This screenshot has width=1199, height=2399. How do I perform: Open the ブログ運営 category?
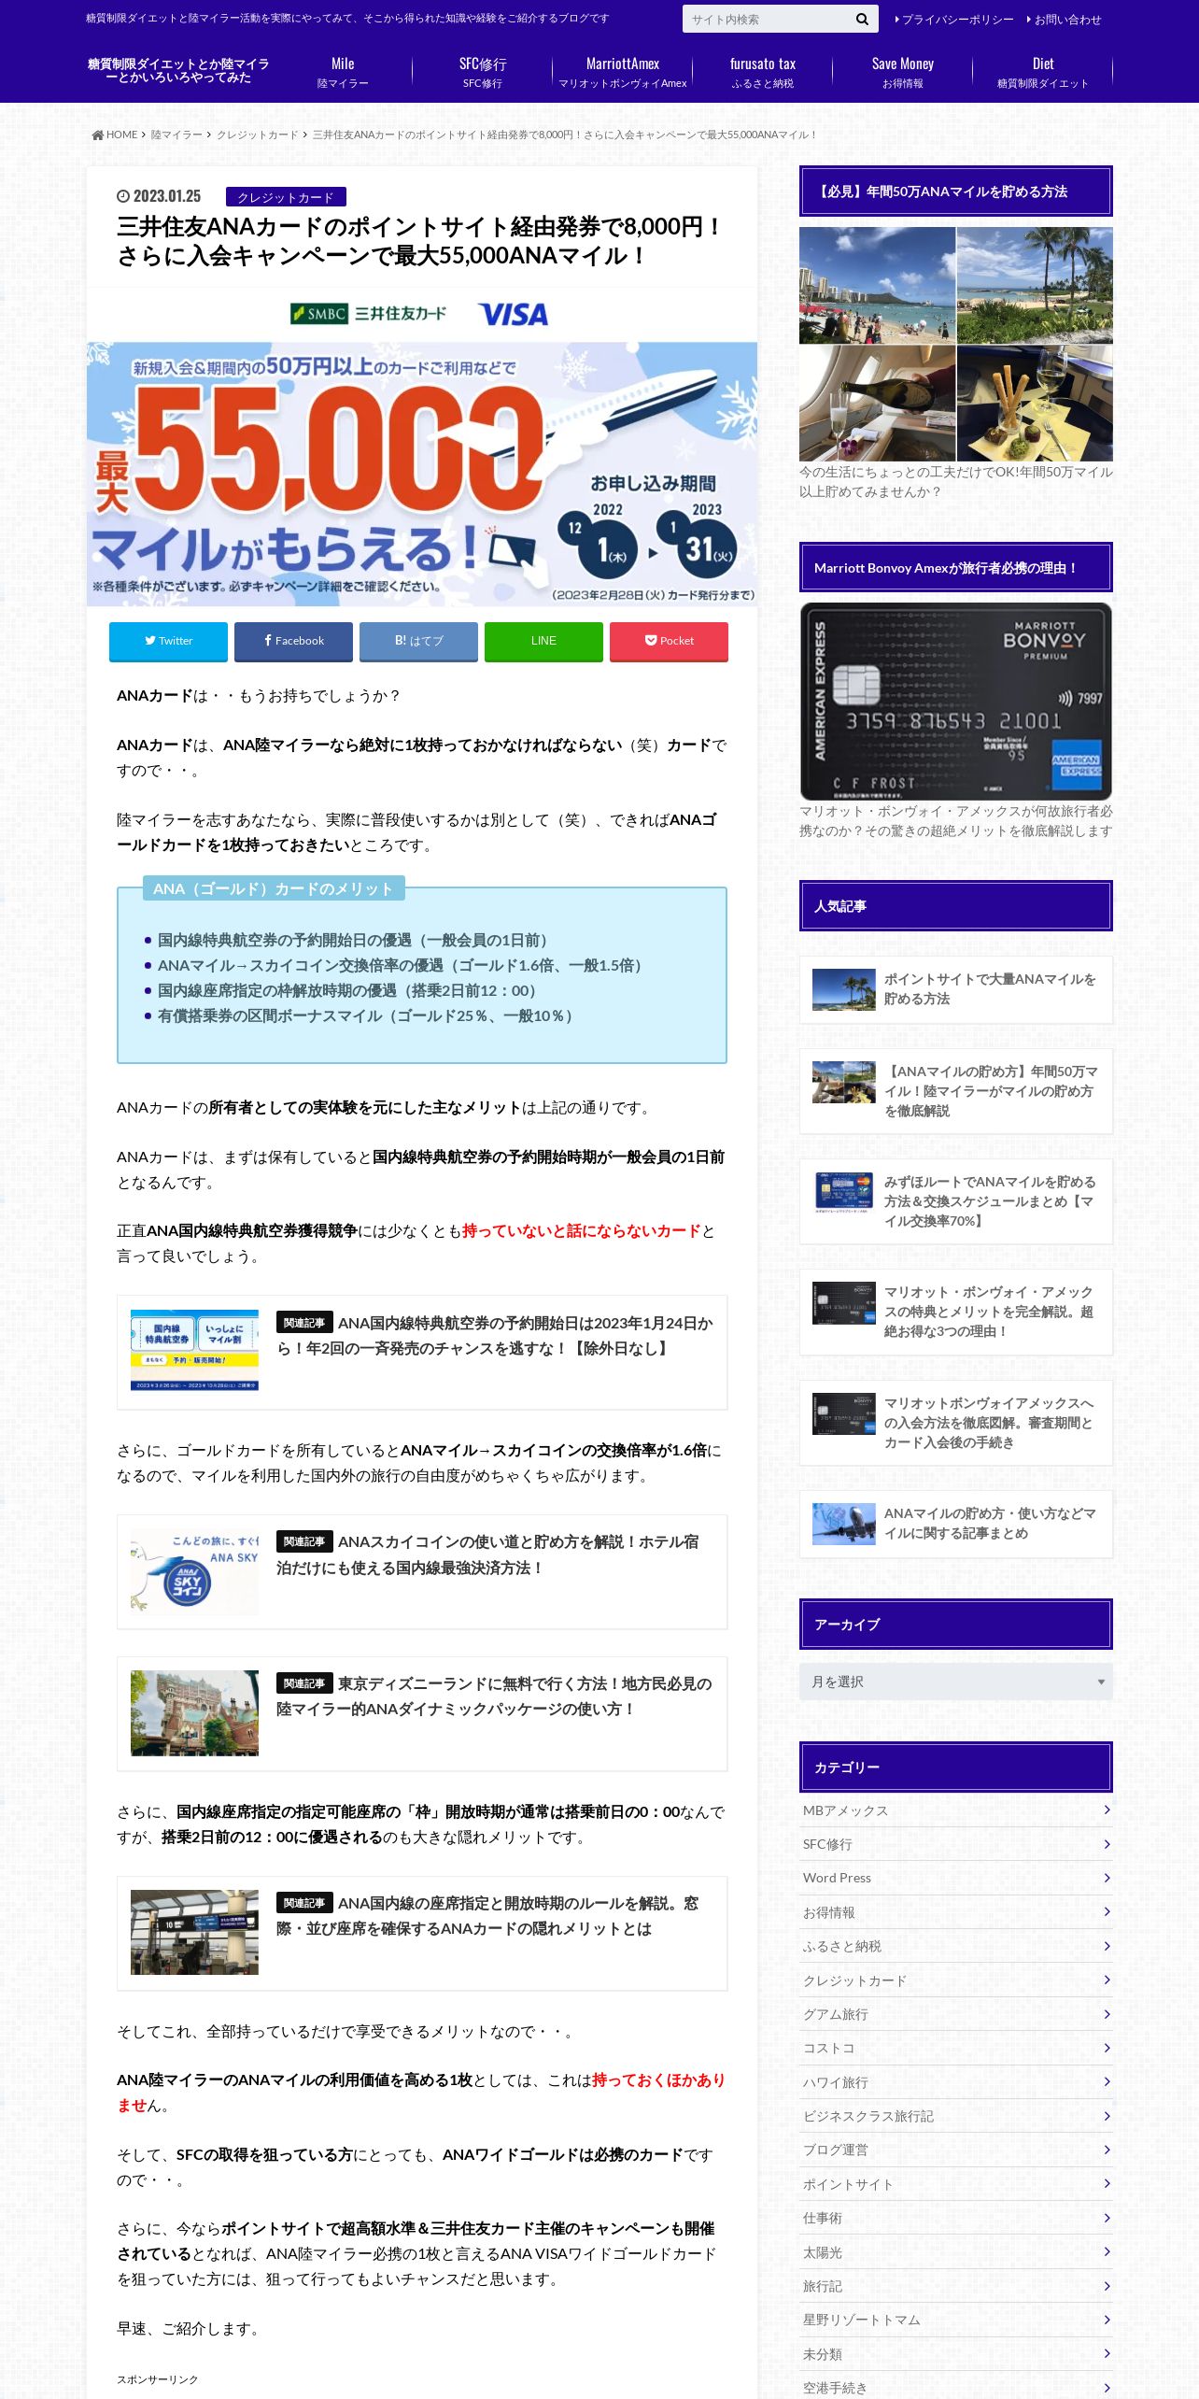click(955, 2150)
